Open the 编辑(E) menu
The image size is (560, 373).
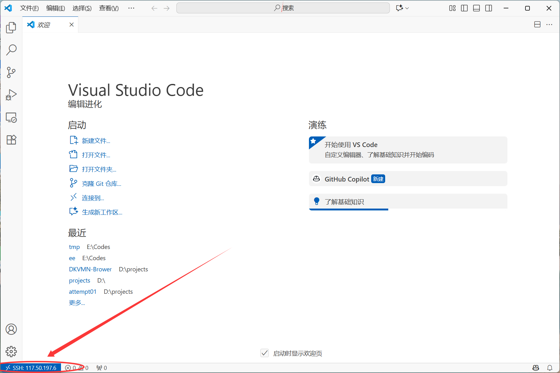pyautogui.click(x=56, y=8)
